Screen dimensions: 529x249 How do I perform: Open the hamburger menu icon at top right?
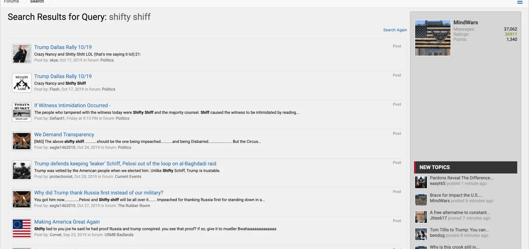520,2
